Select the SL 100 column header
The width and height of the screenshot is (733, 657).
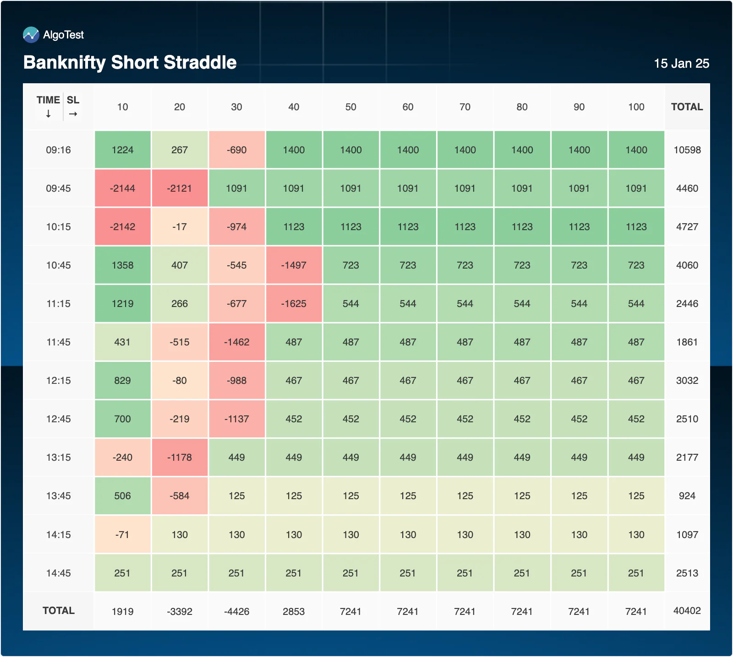tap(636, 107)
